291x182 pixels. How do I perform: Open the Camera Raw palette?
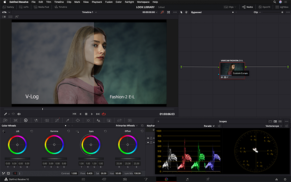[5, 120]
